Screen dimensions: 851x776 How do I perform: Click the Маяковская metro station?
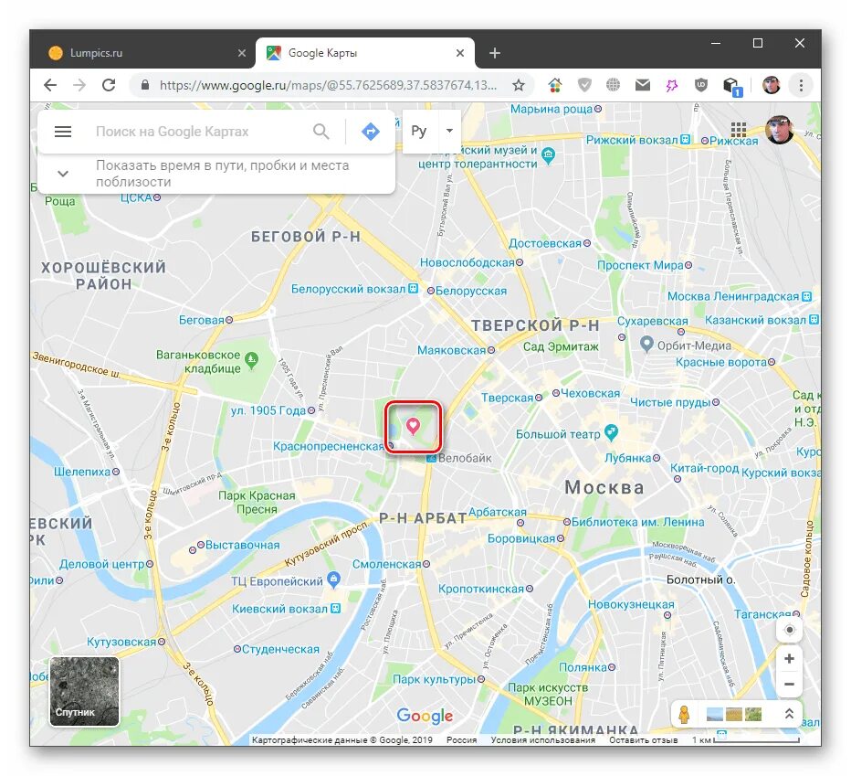click(456, 350)
